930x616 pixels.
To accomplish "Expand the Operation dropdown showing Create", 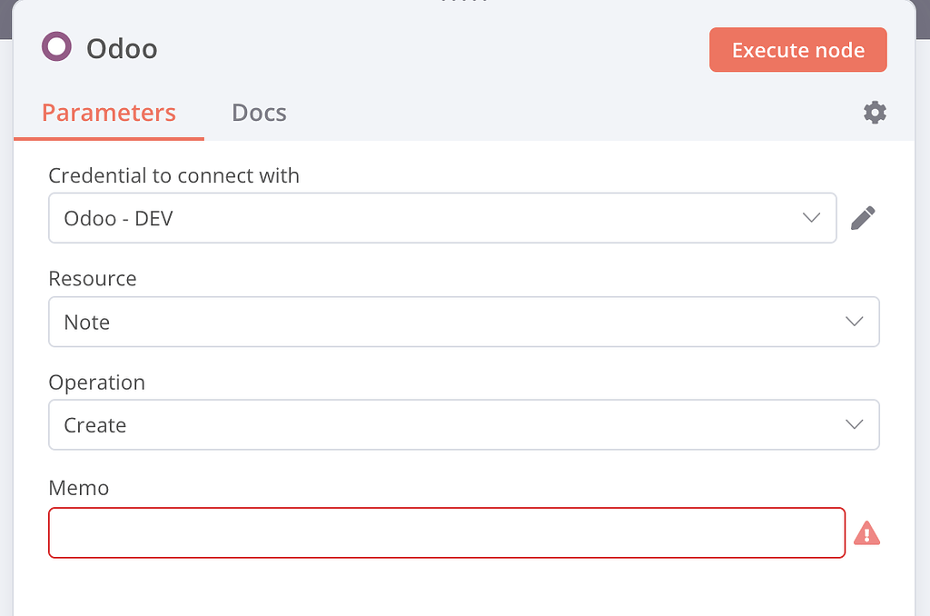I will point(464,424).
